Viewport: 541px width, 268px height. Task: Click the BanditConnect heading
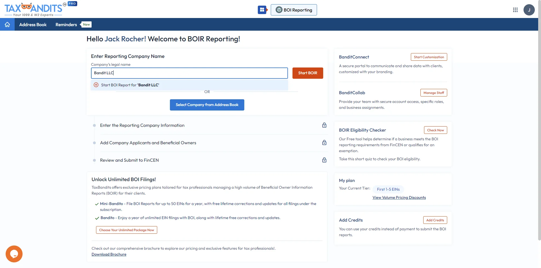(x=354, y=57)
